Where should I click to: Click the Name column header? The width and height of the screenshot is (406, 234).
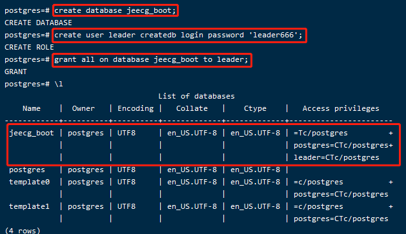tap(32, 108)
